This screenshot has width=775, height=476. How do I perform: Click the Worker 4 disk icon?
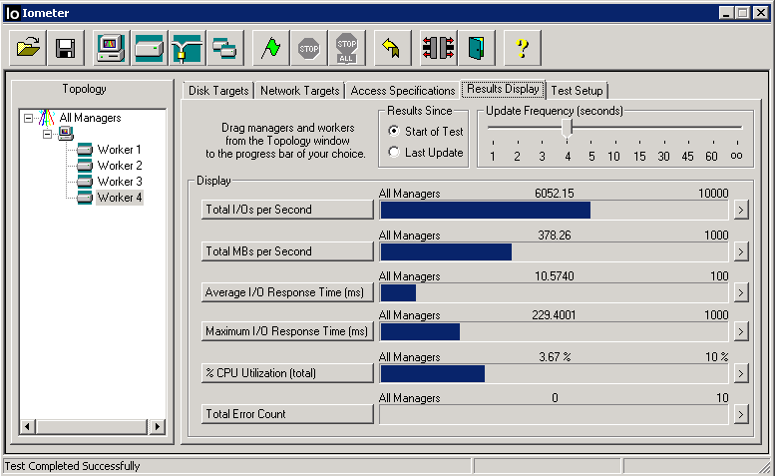click(x=85, y=198)
